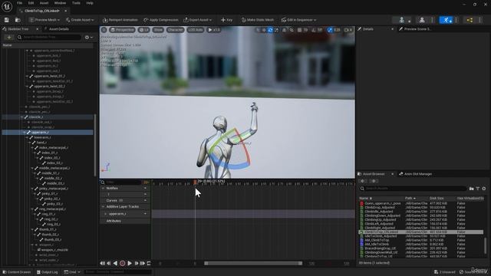491x276 pixels.
Task: Open the Asset menu
Action: (x=44, y=3)
